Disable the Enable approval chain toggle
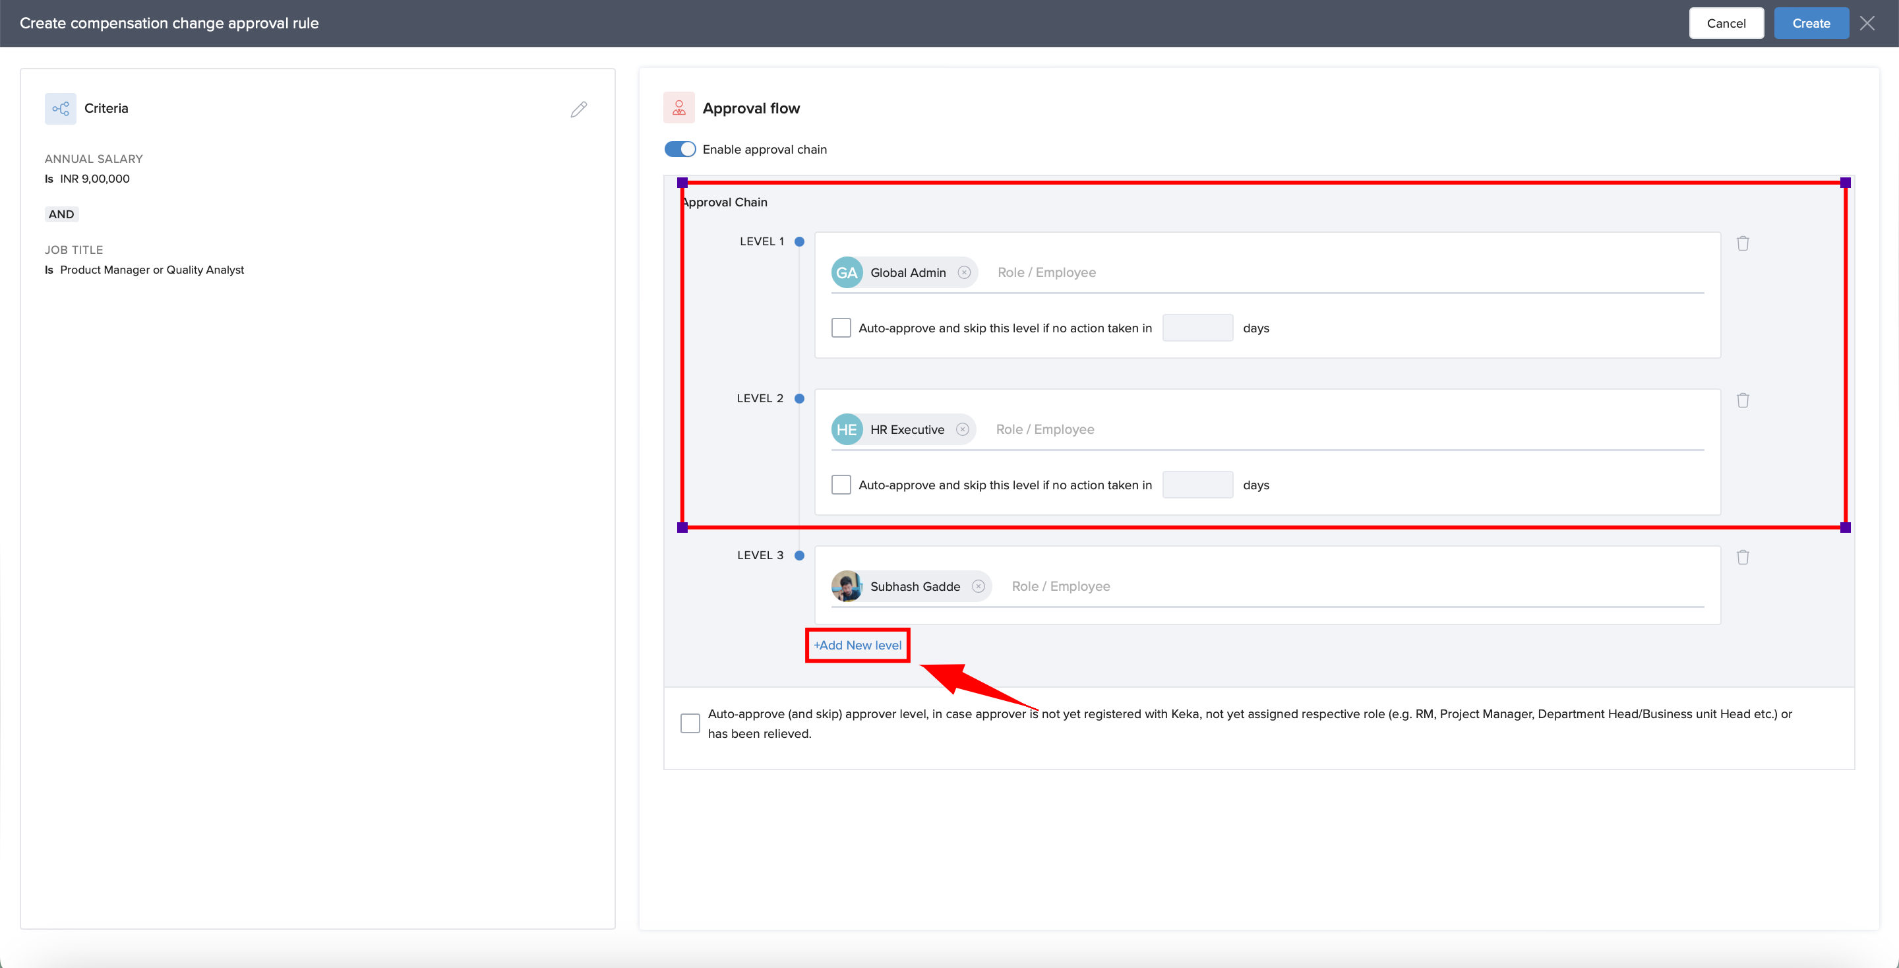 [680, 150]
